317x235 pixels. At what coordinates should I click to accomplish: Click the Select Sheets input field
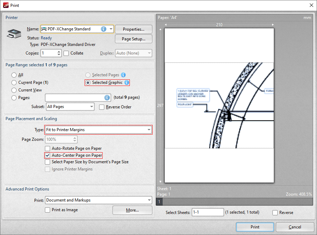208,212
